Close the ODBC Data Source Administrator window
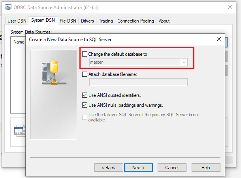241x178 pixels. pyautogui.click(x=230, y=7)
